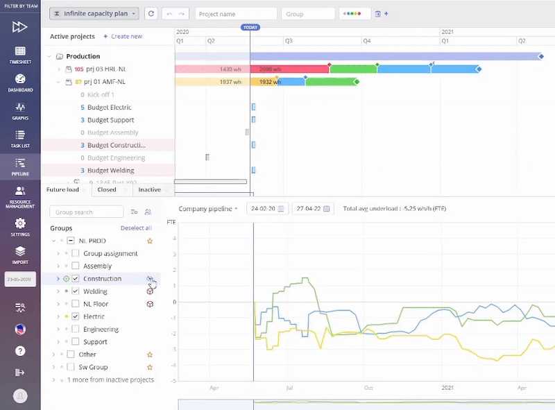Collapse the Production project folder
The height and width of the screenshot is (410, 555).
(x=49, y=57)
